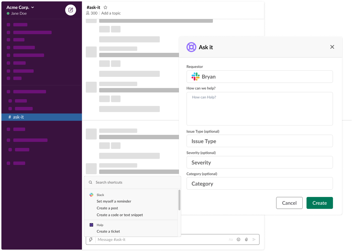
Task: Open the Category dropdown
Action: pos(259,184)
